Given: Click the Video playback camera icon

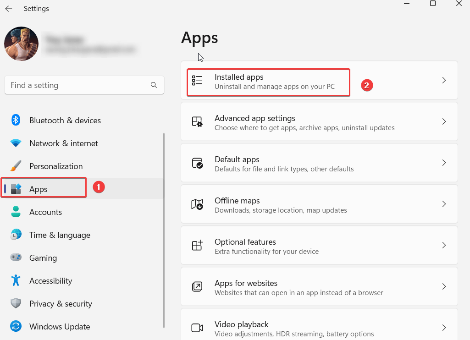Looking at the screenshot, I should (197, 328).
